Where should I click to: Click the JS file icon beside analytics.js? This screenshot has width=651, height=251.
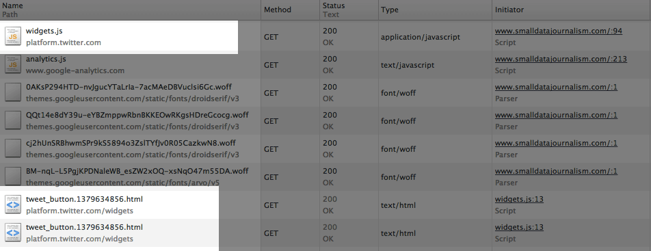pos(13,65)
